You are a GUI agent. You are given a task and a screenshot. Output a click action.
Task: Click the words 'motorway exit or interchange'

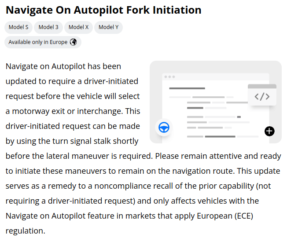65,111
